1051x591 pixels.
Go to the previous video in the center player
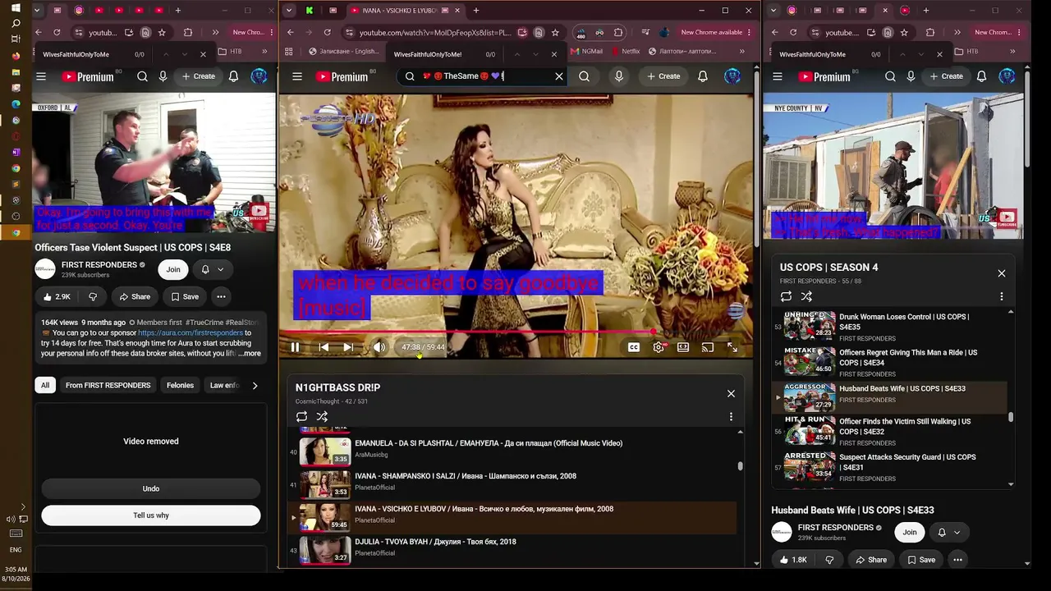[x=324, y=347]
